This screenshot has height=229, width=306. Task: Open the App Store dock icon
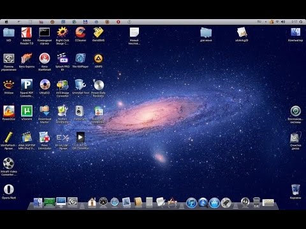pyautogui.click(x=214, y=203)
